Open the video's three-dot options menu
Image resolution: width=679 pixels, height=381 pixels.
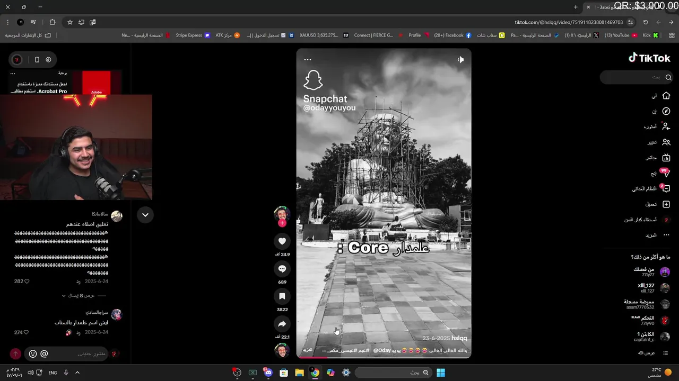pyautogui.click(x=308, y=60)
